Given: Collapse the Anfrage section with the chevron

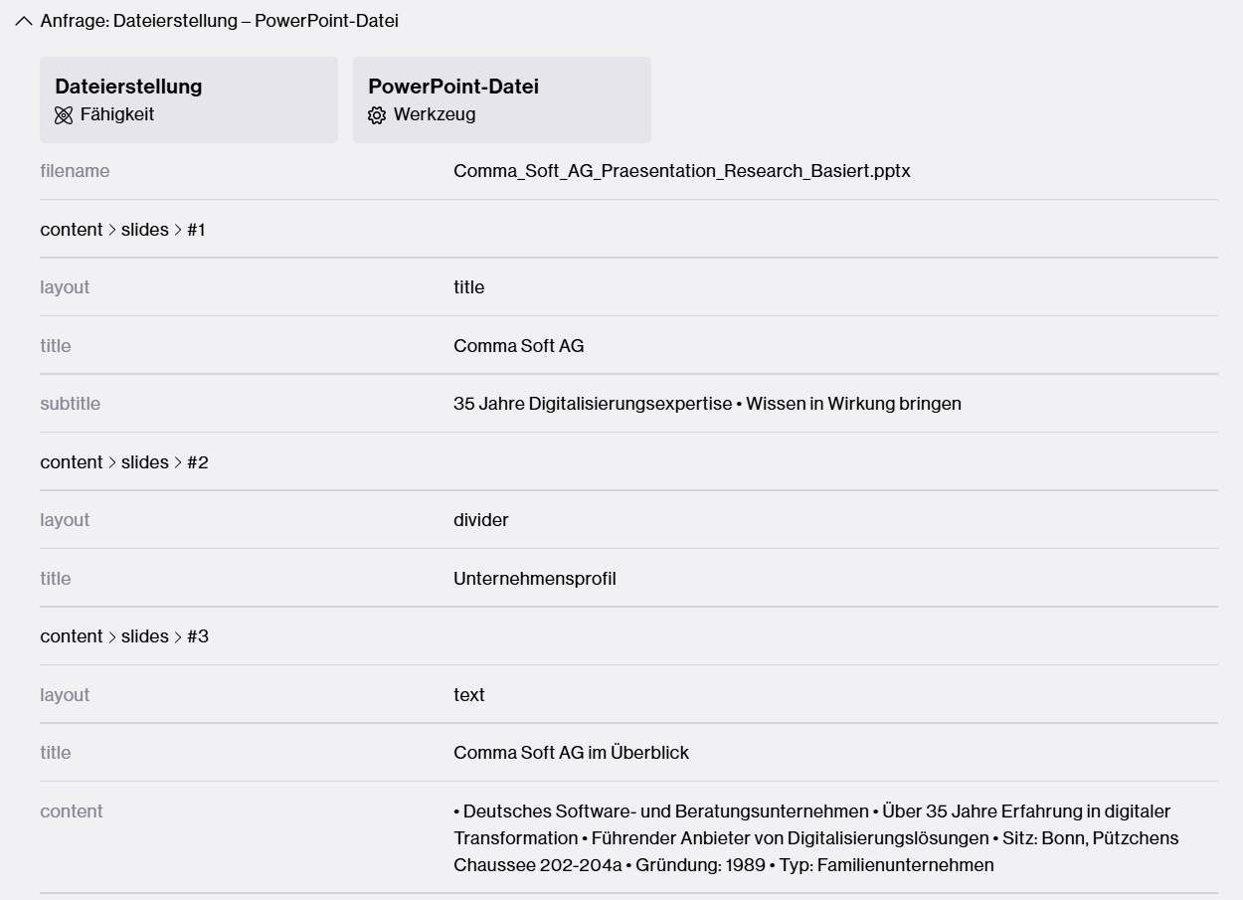Looking at the screenshot, I should coord(23,20).
